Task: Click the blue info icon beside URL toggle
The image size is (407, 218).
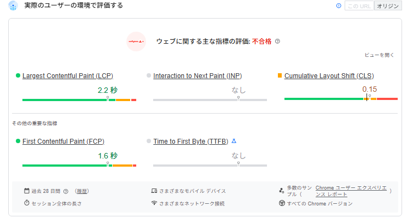Action: (339, 5)
